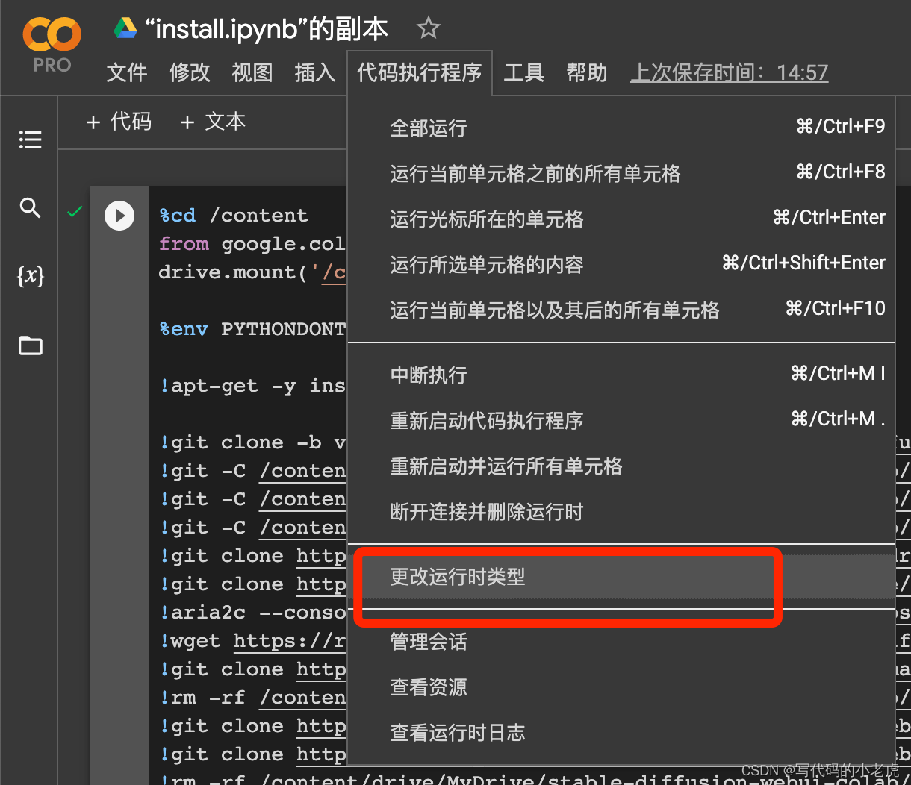Viewport: 911px width, 785px height.
Task: Select 查看资源 from the menu
Action: tap(428, 687)
